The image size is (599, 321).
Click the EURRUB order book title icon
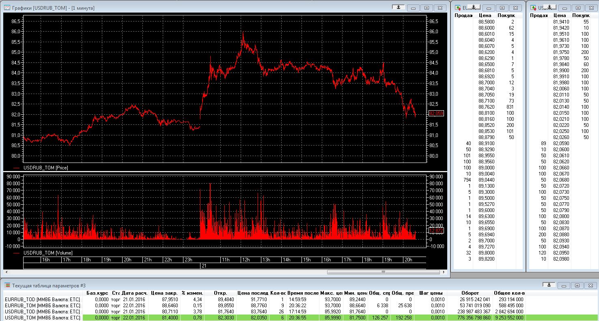pyautogui.click(x=458, y=8)
